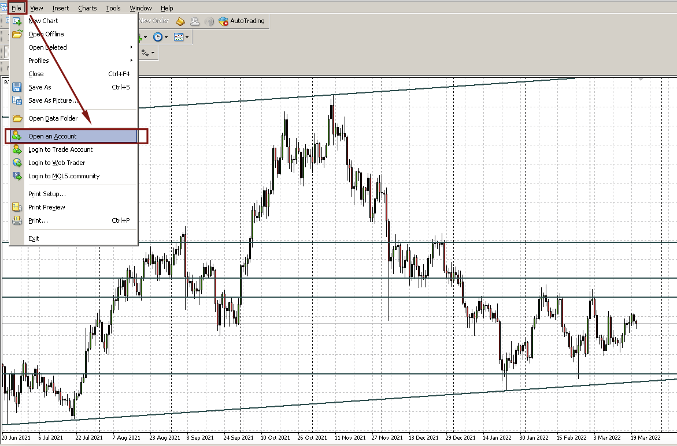Open the Insert menu
The width and height of the screenshot is (677, 446).
point(61,8)
